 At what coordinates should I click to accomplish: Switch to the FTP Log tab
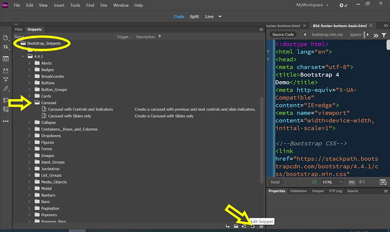click(335, 191)
